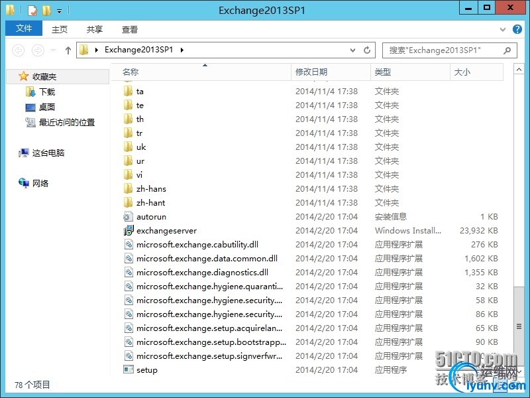Screen dimensions: 530x398
Task: Select the uk folder icon
Action: 128,147
